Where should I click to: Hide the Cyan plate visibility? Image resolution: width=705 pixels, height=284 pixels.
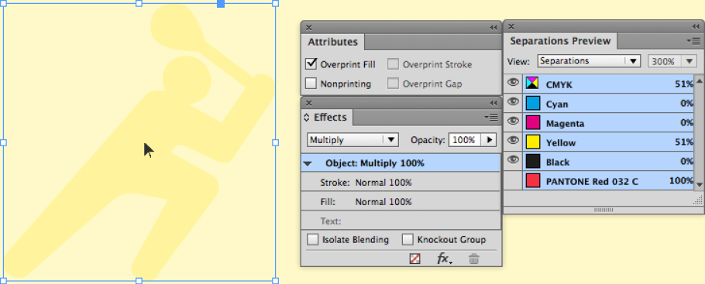(x=513, y=102)
